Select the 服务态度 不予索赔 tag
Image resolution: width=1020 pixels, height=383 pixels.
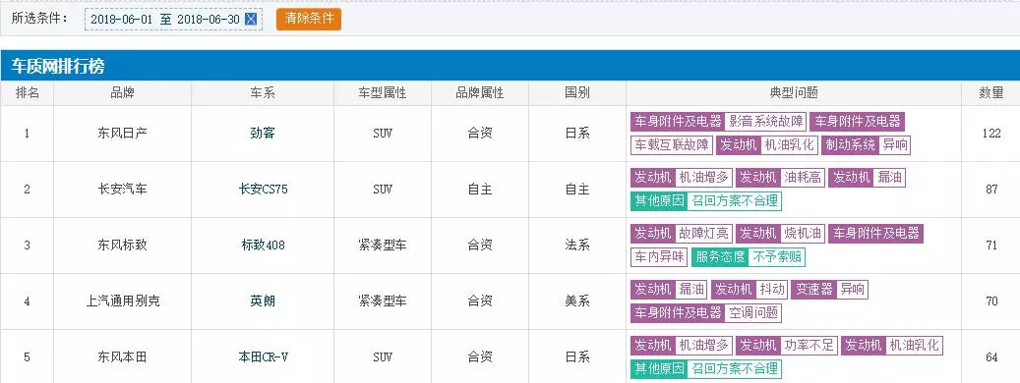pyautogui.click(x=749, y=257)
